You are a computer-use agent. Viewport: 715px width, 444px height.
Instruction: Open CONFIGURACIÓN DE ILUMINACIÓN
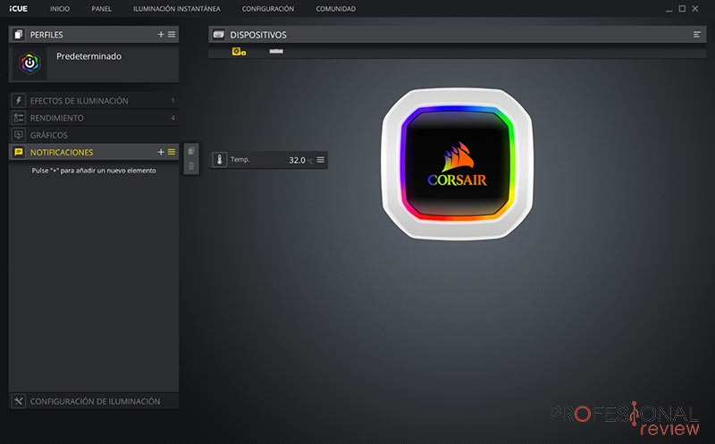coord(94,401)
